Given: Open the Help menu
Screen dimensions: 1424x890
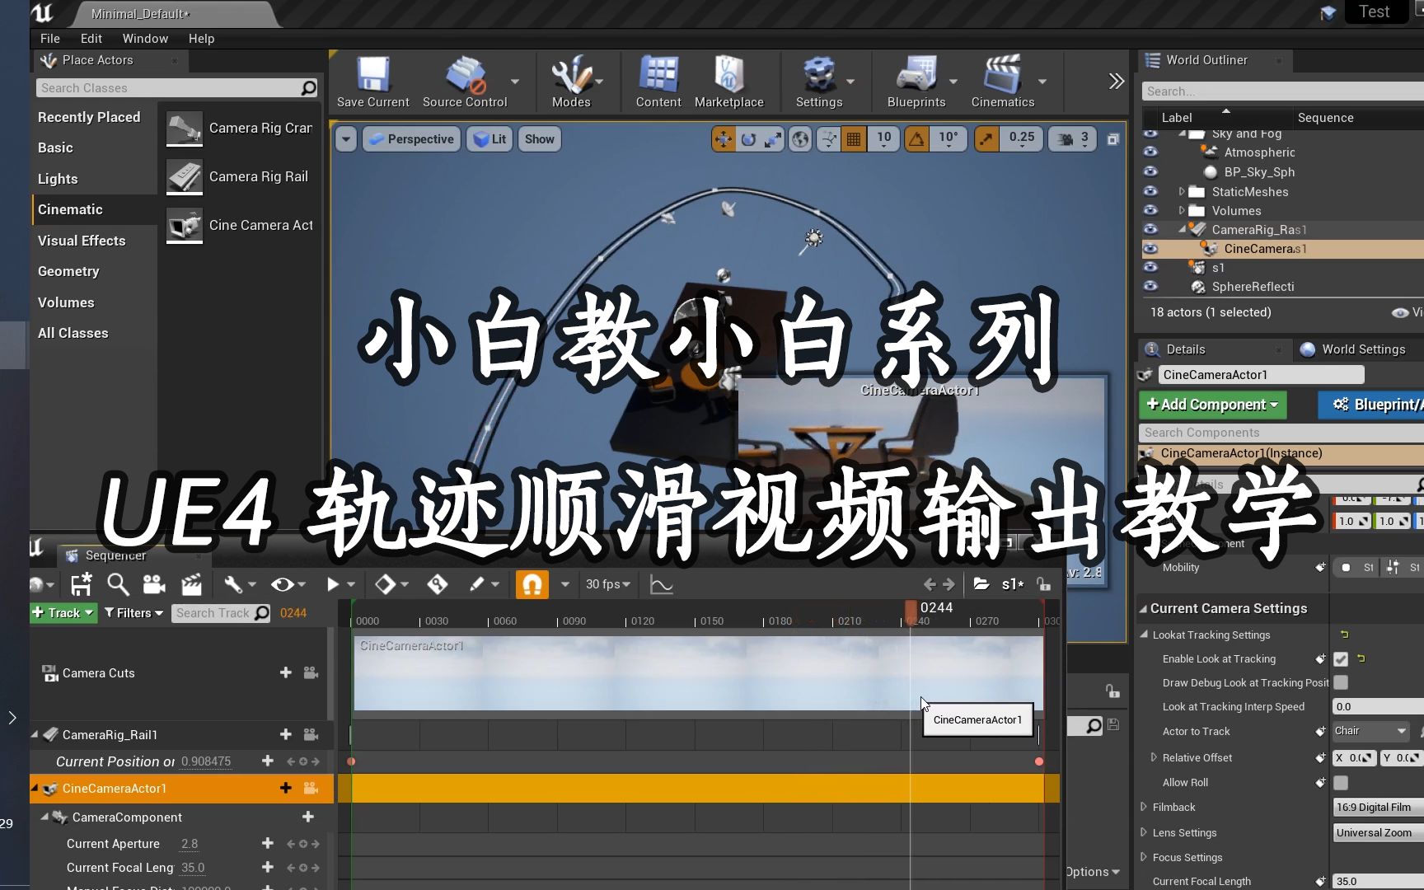Looking at the screenshot, I should point(201,39).
